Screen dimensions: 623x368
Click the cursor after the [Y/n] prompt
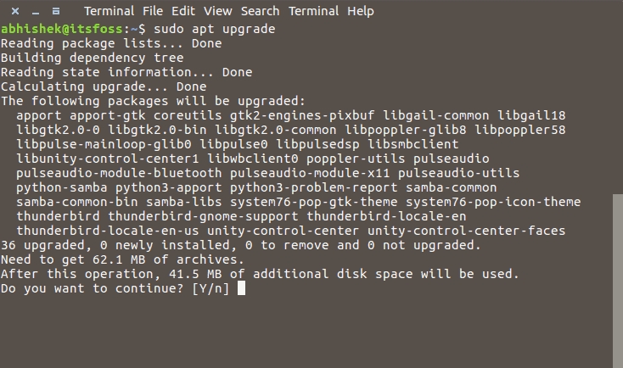(242, 288)
